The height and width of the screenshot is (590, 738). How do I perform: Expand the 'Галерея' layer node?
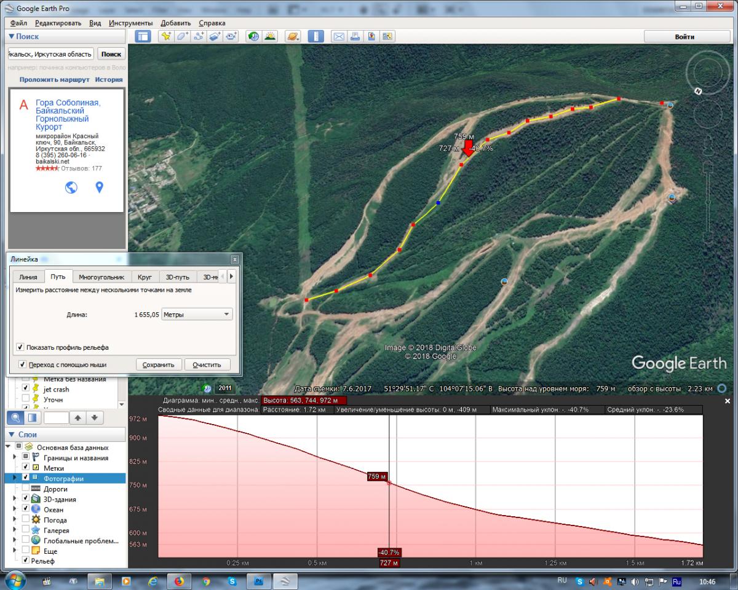pyautogui.click(x=15, y=530)
